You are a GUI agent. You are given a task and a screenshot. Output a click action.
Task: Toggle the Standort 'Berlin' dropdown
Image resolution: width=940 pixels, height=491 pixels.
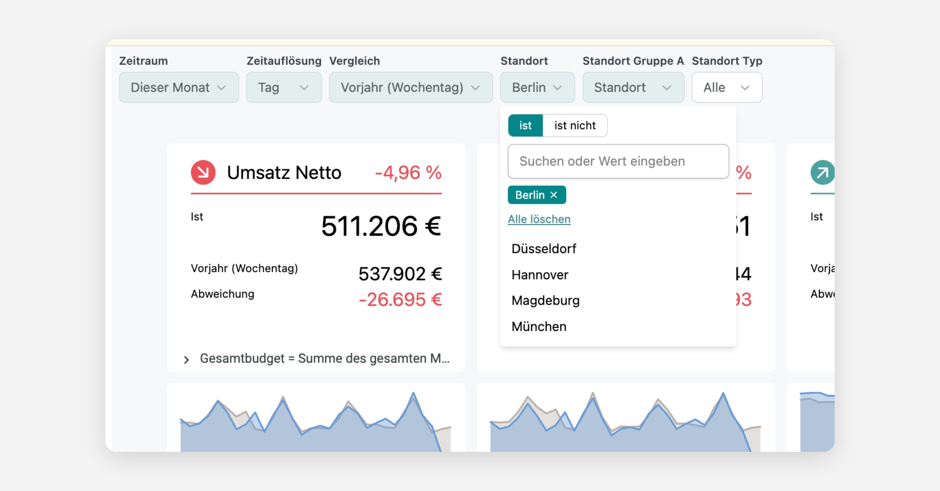pos(537,87)
